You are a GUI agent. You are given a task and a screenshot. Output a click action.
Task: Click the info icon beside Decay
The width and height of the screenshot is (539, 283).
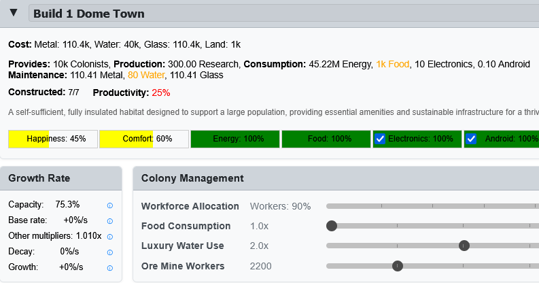pos(110,252)
